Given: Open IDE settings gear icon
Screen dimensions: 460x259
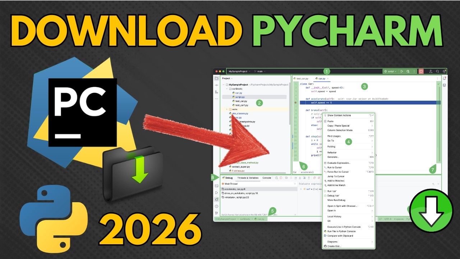Looking at the screenshot, I should 444,72.
